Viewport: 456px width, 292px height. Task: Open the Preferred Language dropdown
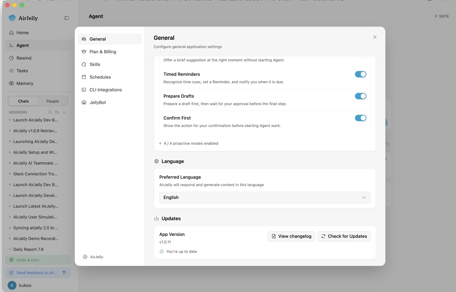(x=265, y=197)
